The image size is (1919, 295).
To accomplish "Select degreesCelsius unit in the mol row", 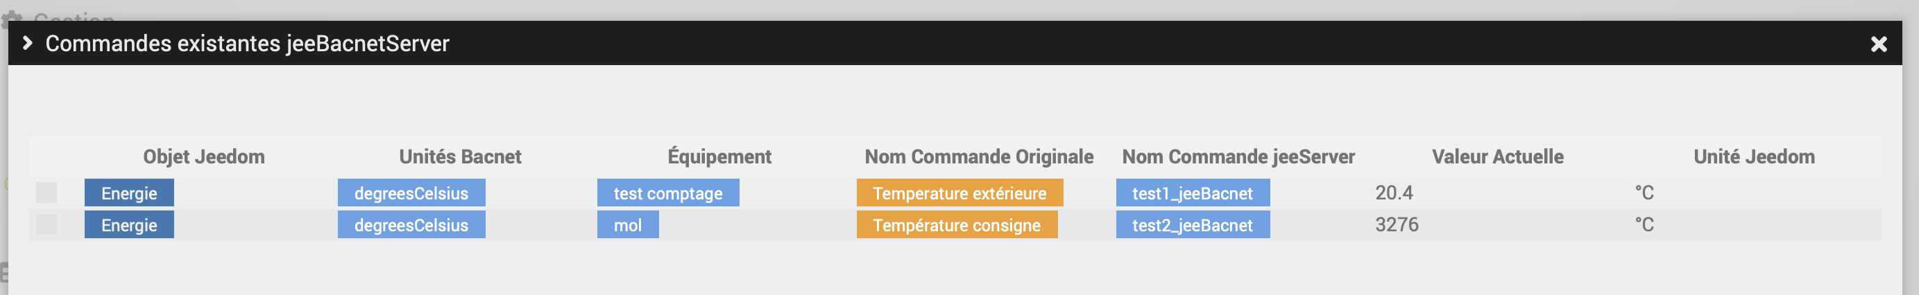I will click(411, 225).
